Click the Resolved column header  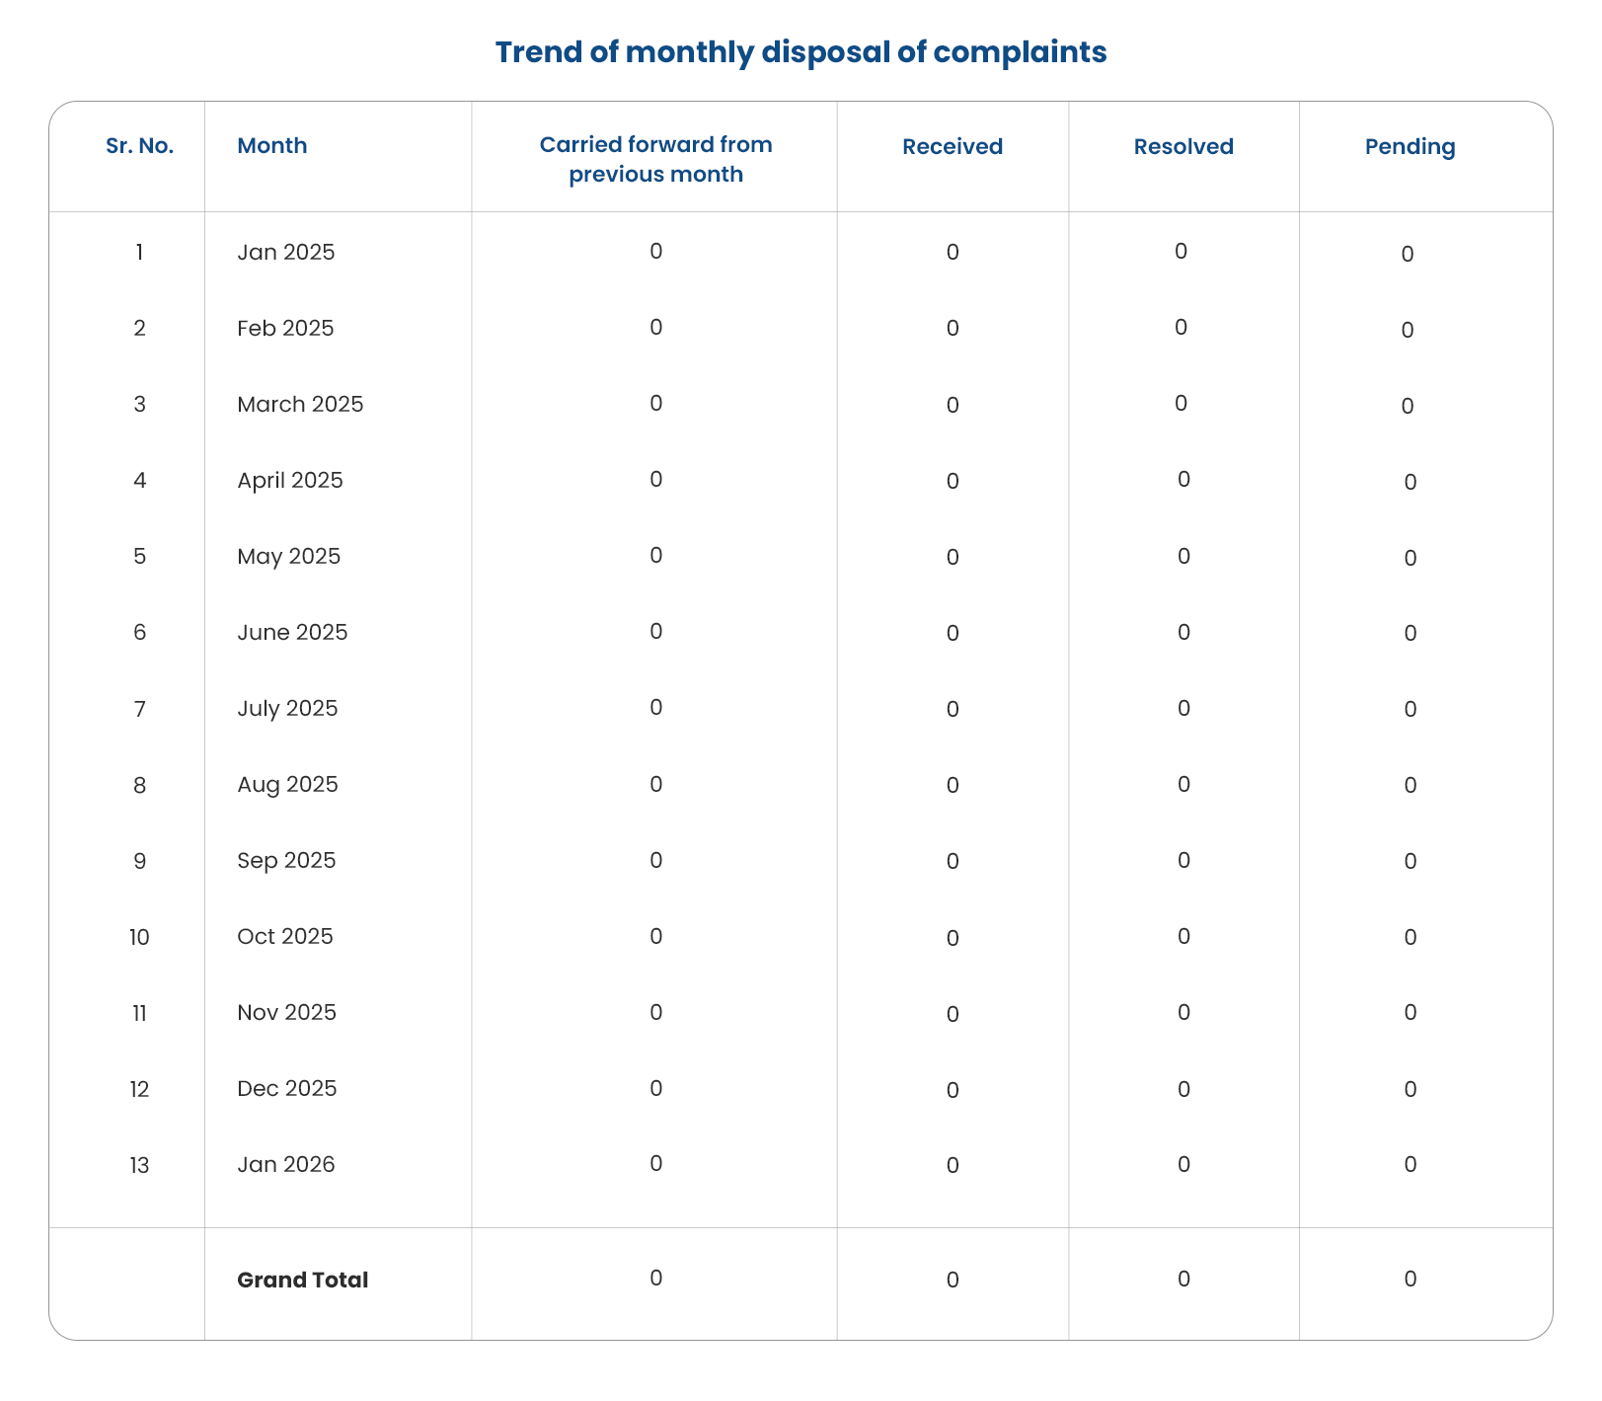click(x=1182, y=147)
